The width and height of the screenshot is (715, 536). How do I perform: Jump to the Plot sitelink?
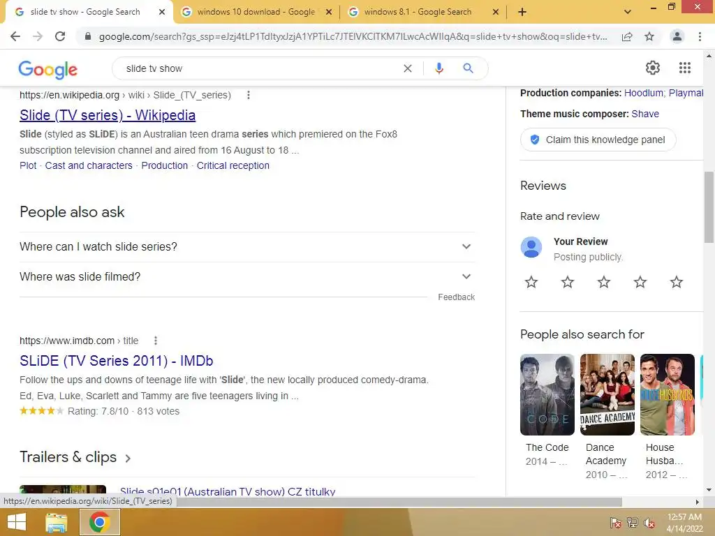(x=28, y=165)
